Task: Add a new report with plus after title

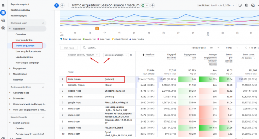Action: click(x=152, y=5)
